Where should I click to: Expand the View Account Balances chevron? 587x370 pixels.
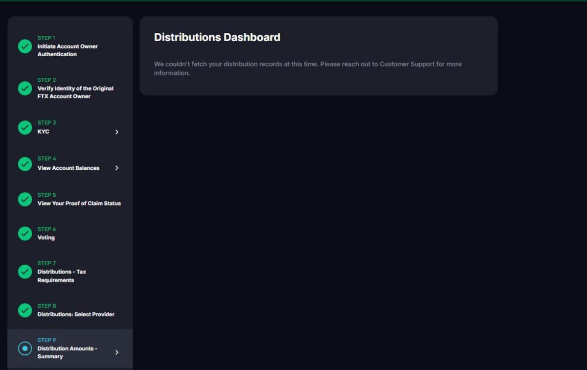pyautogui.click(x=116, y=168)
